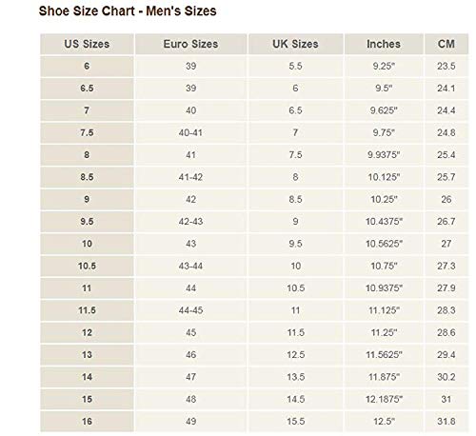476x436 pixels.
Task: Click the 44-45 Euro size cell
Action: [x=190, y=310]
